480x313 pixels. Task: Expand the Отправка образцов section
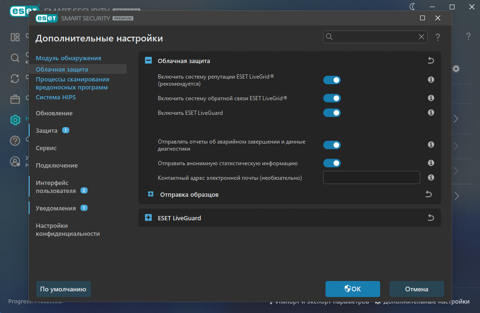click(x=151, y=194)
